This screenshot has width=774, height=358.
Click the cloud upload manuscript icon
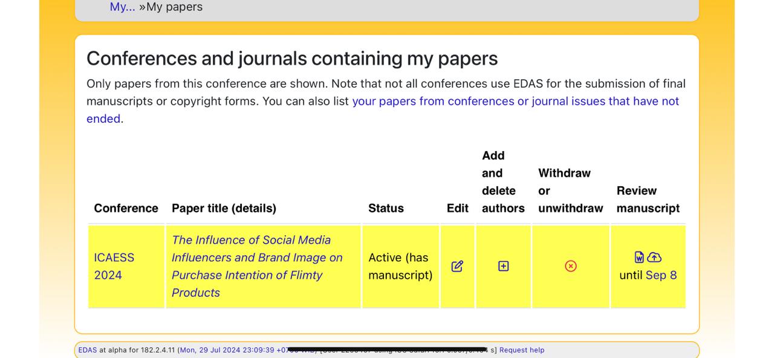654,257
